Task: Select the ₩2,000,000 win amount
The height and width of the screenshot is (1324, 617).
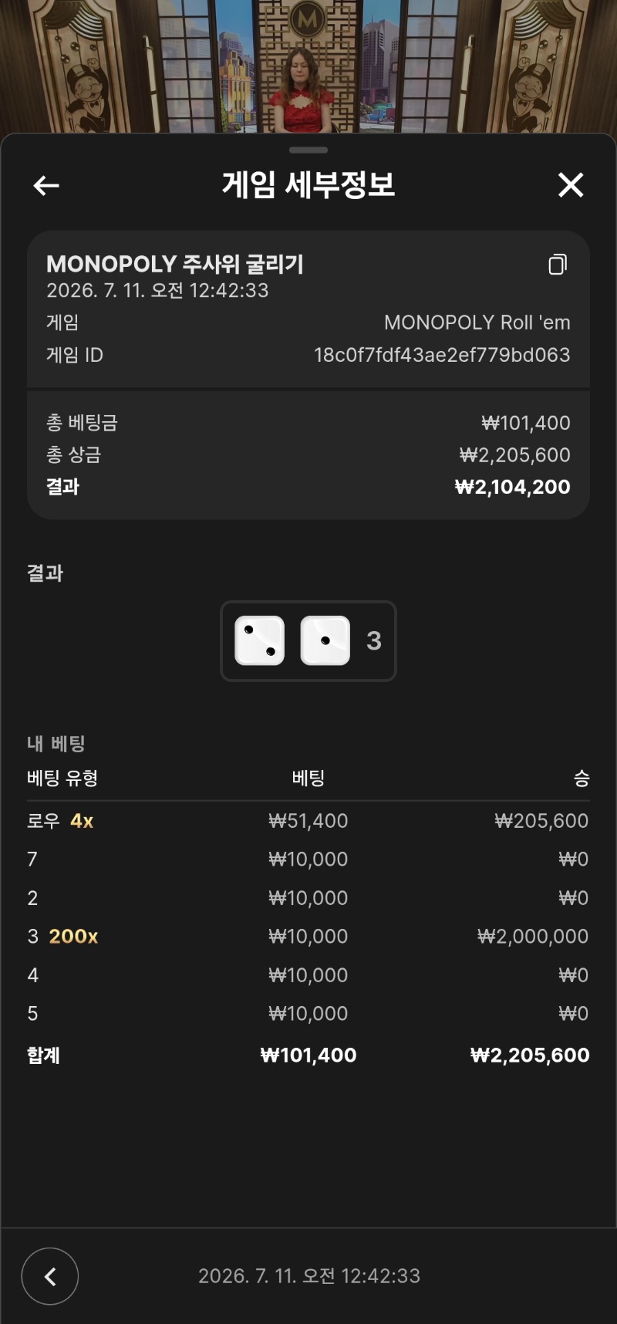Action: (x=533, y=937)
